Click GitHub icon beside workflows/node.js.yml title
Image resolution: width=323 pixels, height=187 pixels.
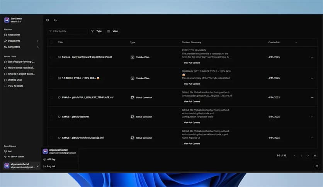coord(59,138)
